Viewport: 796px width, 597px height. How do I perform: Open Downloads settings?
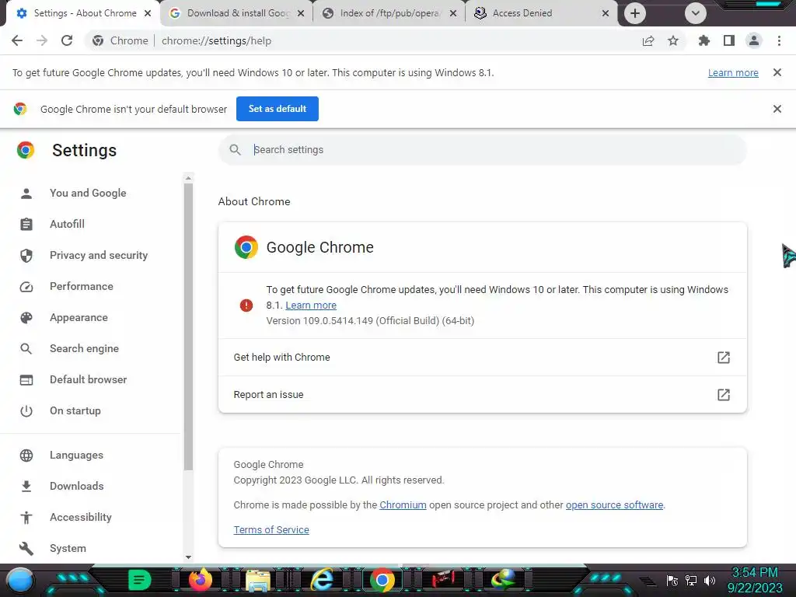coord(77,486)
